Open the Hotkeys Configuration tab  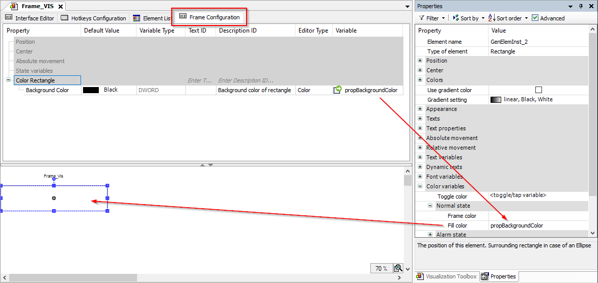[x=93, y=18]
